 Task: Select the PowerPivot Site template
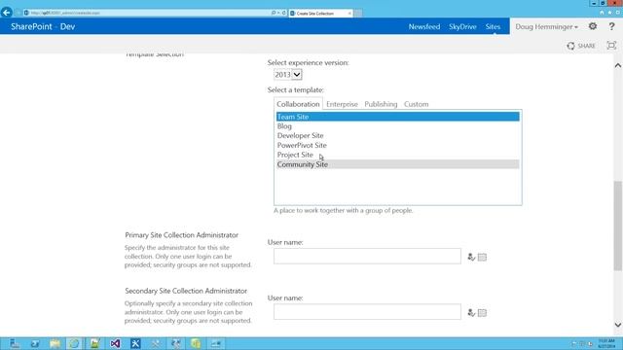coord(398,145)
